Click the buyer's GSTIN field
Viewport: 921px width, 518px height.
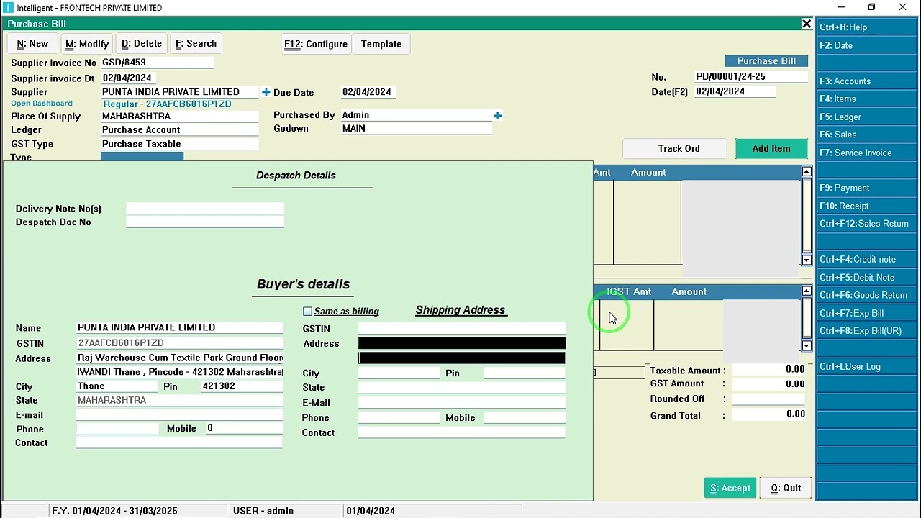point(180,343)
